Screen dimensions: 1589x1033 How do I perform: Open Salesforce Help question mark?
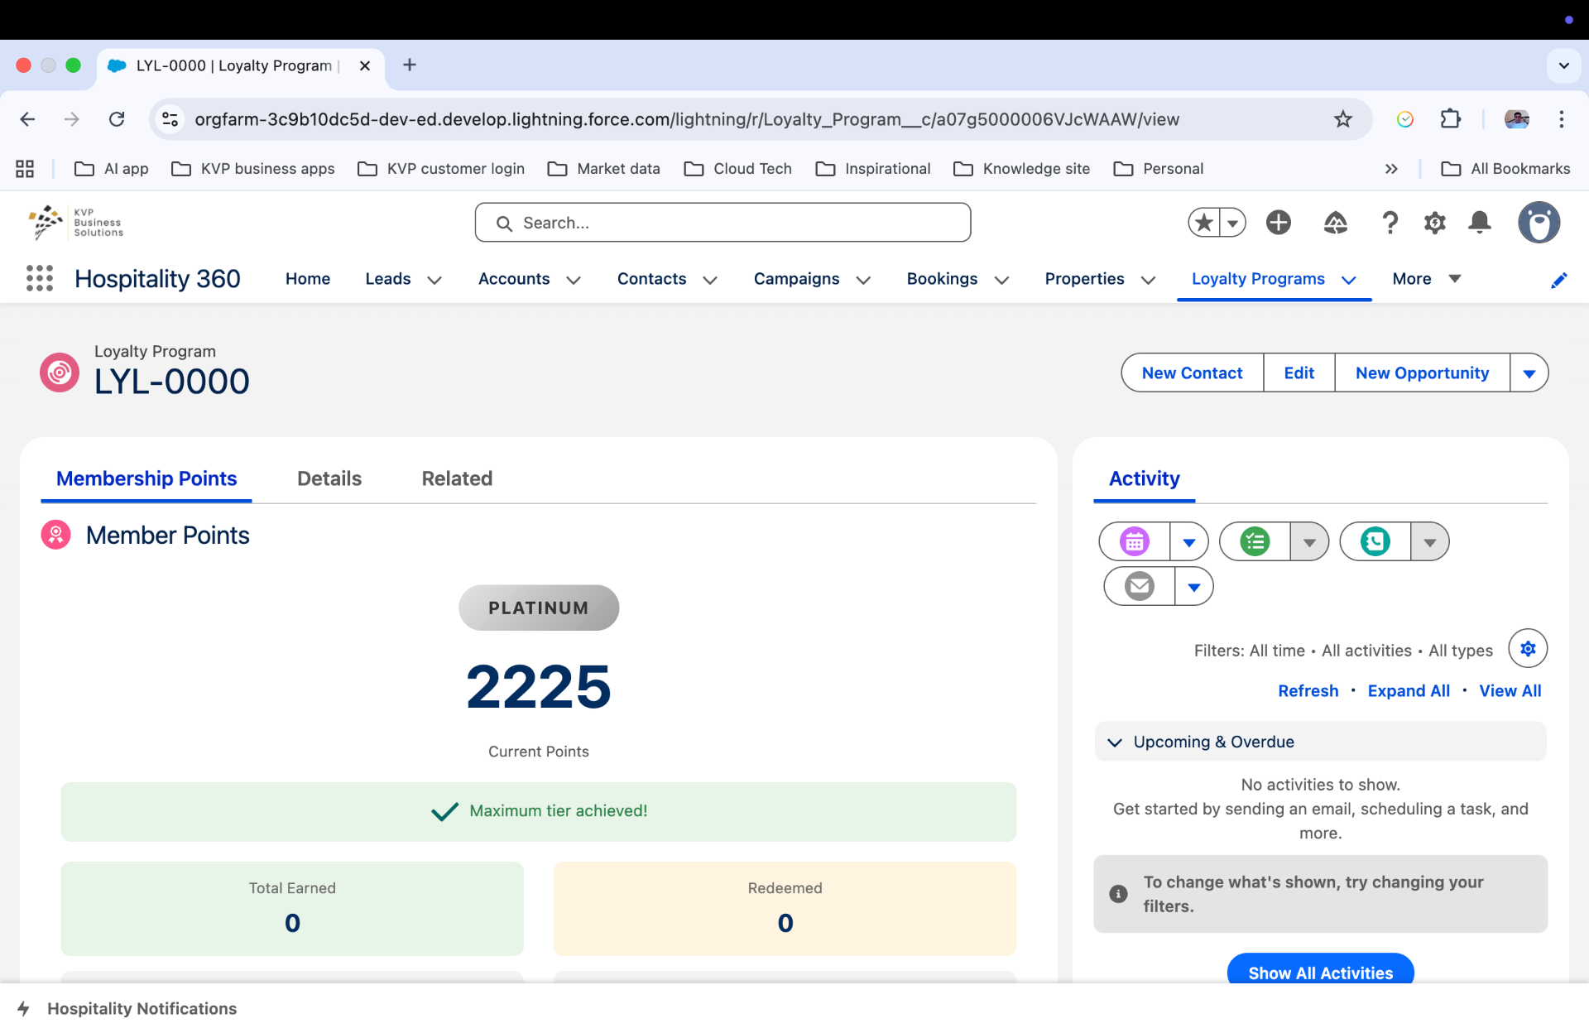click(x=1390, y=223)
